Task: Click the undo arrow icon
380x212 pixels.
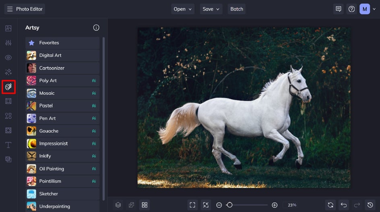Action: point(343,205)
